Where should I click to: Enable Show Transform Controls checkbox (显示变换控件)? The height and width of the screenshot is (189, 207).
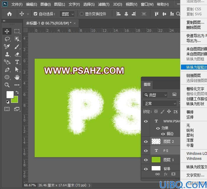pyautogui.click(x=81, y=14)
